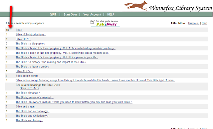Select Start Over in the navigation bar
This screenshot has width=213, height=129.
pyautogui.click(x=70, y=15)
